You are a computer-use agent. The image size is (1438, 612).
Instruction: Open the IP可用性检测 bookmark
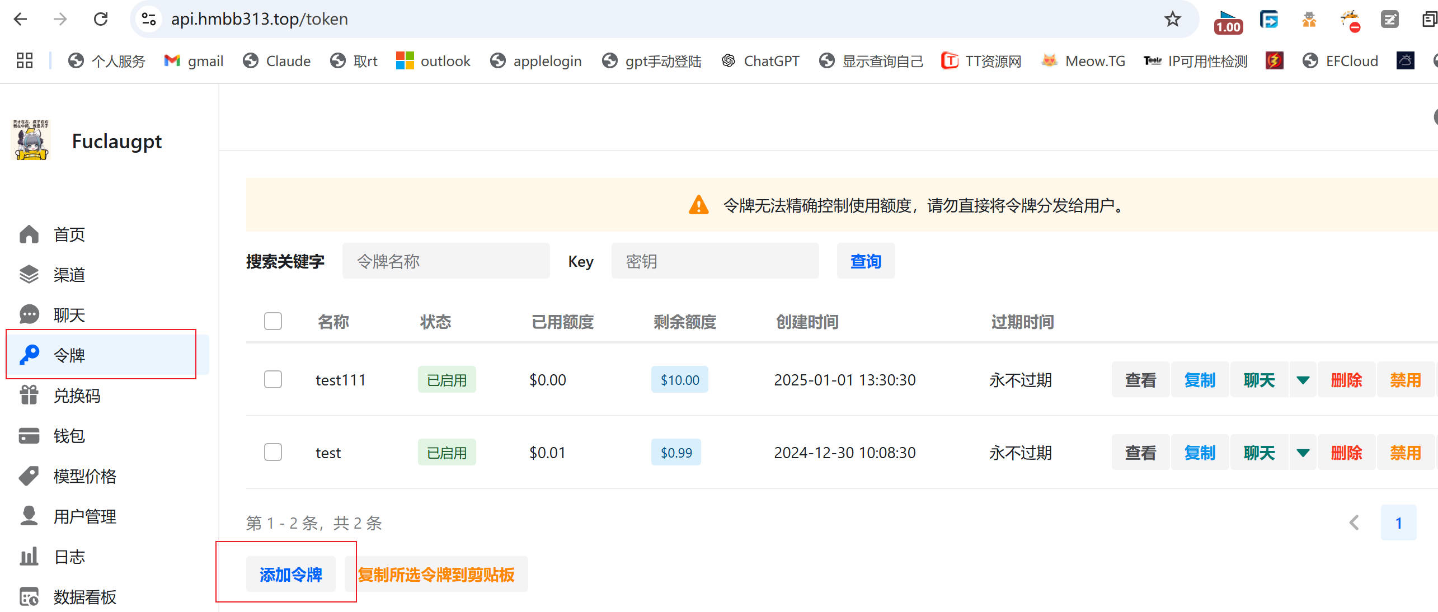coord(1196,60)
